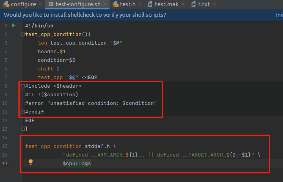
Task: Switch to the t.txt tab
Action: click(204, 4)
